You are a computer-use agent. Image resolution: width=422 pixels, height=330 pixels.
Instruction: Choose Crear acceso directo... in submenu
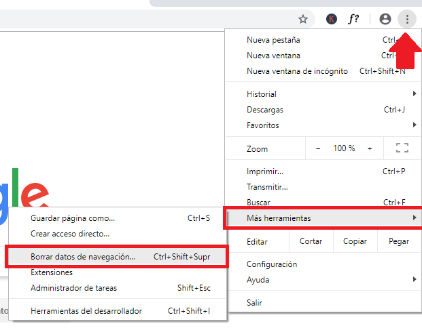click(118, 234)
